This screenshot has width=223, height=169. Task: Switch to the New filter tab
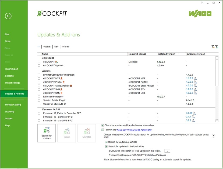coord(56,47)
